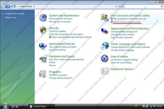The height and width of the screenshot is (109, 164).
Task: Open Uninstall a program
Action: pyautogui.click(x=58, y=75)
